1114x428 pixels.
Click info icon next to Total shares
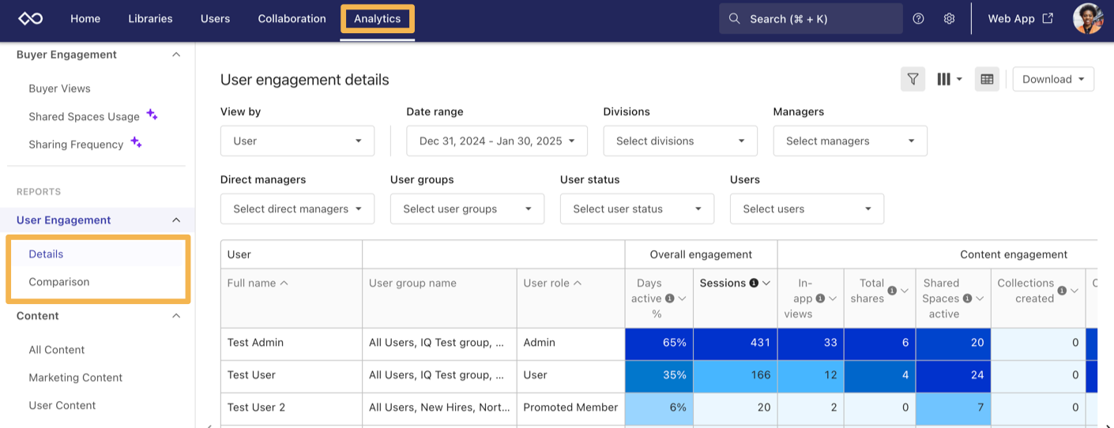(892, 291)
